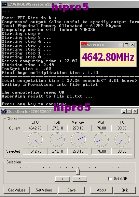This screenshot has height=197, width=139.
Task: Click the Current FSB value field
Action: pyautogui.click(x=58, y=128)
